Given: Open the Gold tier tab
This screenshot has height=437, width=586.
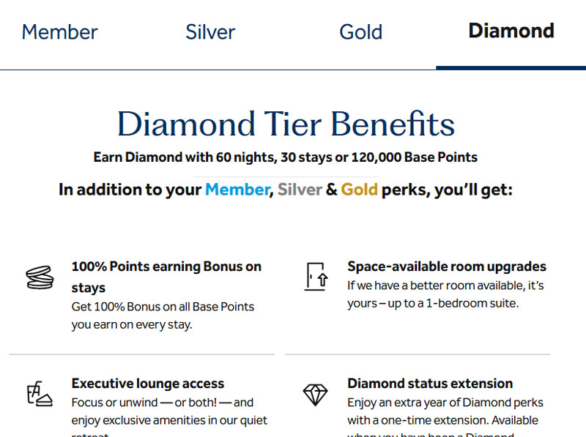Looking at the screenshot, I should click(x=360, y=32).
